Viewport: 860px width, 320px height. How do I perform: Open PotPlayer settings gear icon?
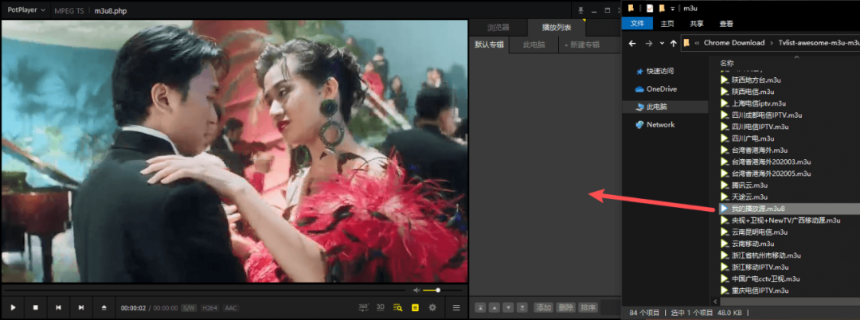(x=432, y=307)
